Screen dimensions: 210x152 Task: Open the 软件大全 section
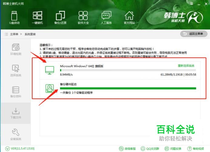click(x=83, y=18)
